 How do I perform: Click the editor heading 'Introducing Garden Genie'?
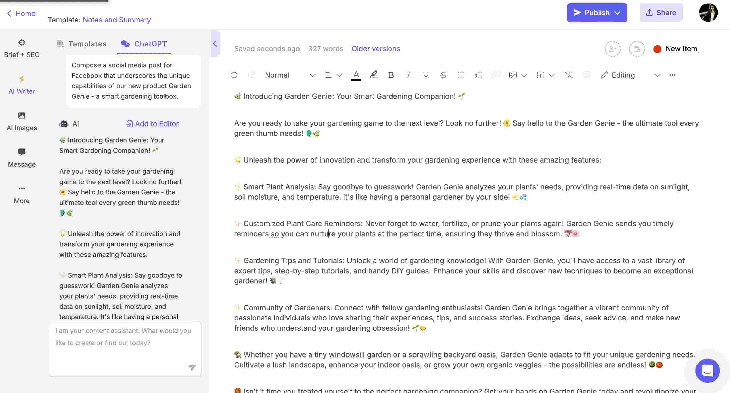point(350,96)
